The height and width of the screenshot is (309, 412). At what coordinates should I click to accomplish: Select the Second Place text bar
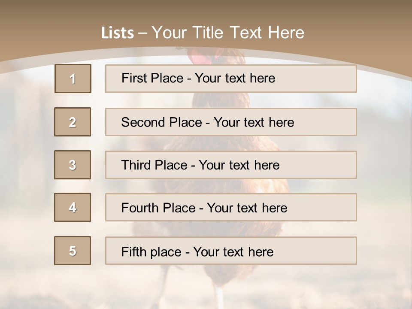231,122
